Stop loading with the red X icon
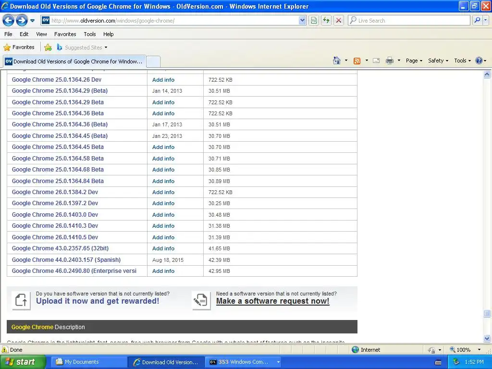 [339, 21]
